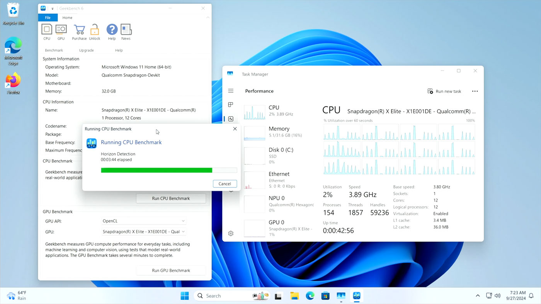Cancel the running CPU benchmark
The width and height of the screenshot is (541, 304).
click(225, 184)
